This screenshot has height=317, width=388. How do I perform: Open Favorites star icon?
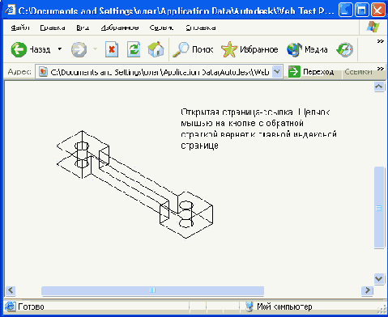[x=229, y=49]
